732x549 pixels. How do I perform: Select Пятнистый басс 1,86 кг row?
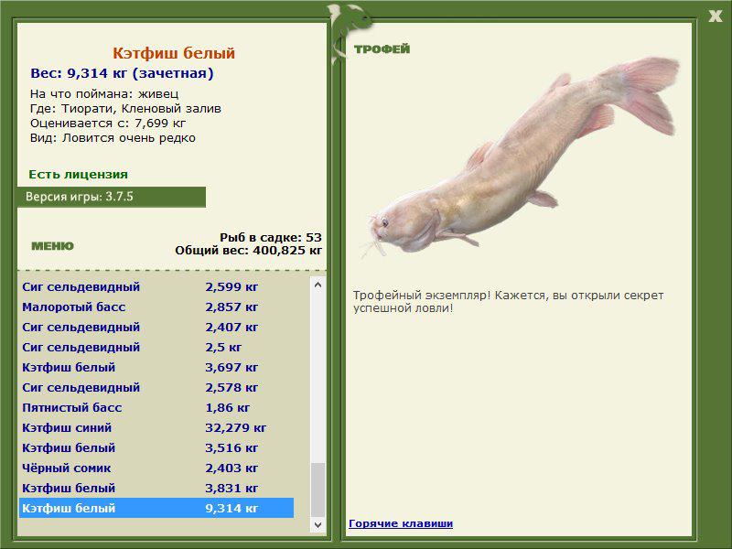point(156,407)
